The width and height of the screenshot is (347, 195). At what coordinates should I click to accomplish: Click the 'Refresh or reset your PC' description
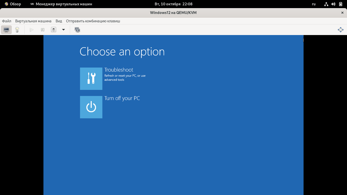(x=125, y=78)
